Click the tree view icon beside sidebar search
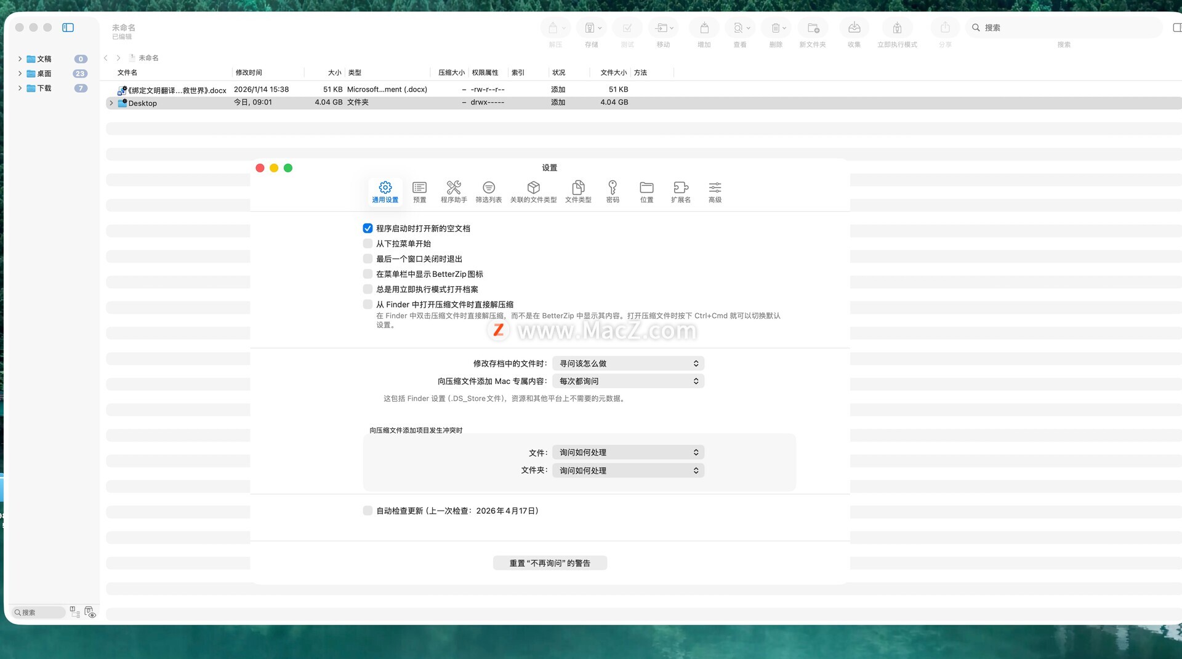Screen dimensions: 1182x659 coord(75,612)
